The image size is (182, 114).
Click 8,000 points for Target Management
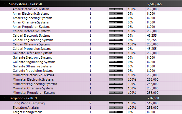pos(151,112)
